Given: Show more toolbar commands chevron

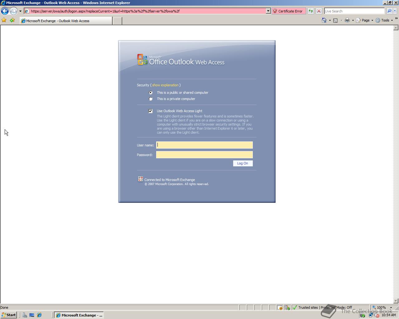Looking at the screenshot, I should point(396,19).
